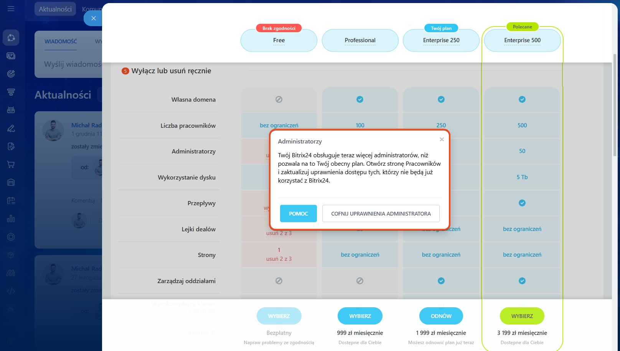620x351 pixels.
Task: Click the '999 zł miesięcznie' price
Action: pyautogui.click(x=360, y=333)
